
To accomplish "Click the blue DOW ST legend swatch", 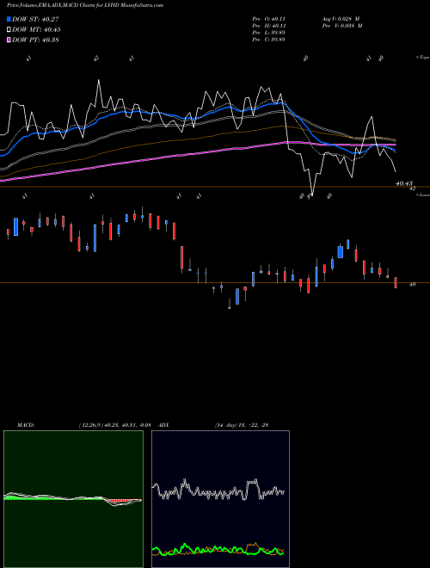I will tap(9, 19).
